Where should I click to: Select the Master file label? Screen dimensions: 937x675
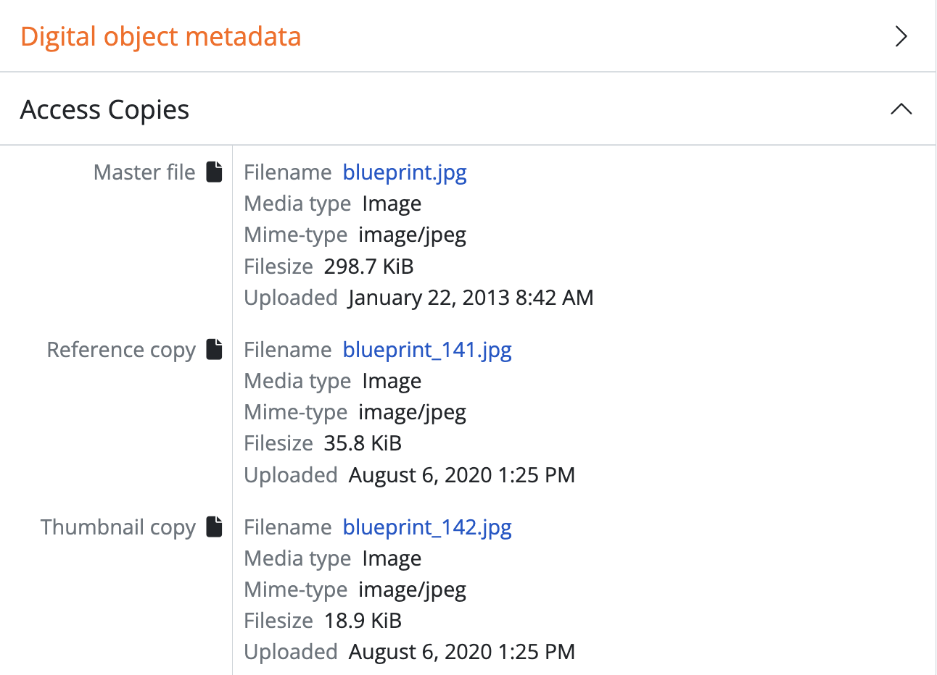(144, 172)
